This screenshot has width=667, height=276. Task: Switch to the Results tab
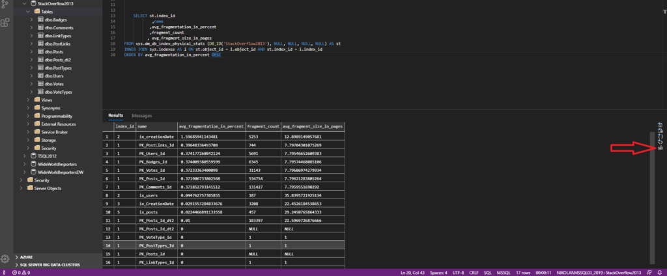click(x=116, y=115)
